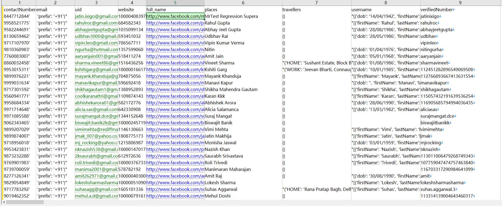This screenshot has width=502, height=206.
Task: Select cell containing 'dob': '14/04/1942'
Action: (386, 16)
